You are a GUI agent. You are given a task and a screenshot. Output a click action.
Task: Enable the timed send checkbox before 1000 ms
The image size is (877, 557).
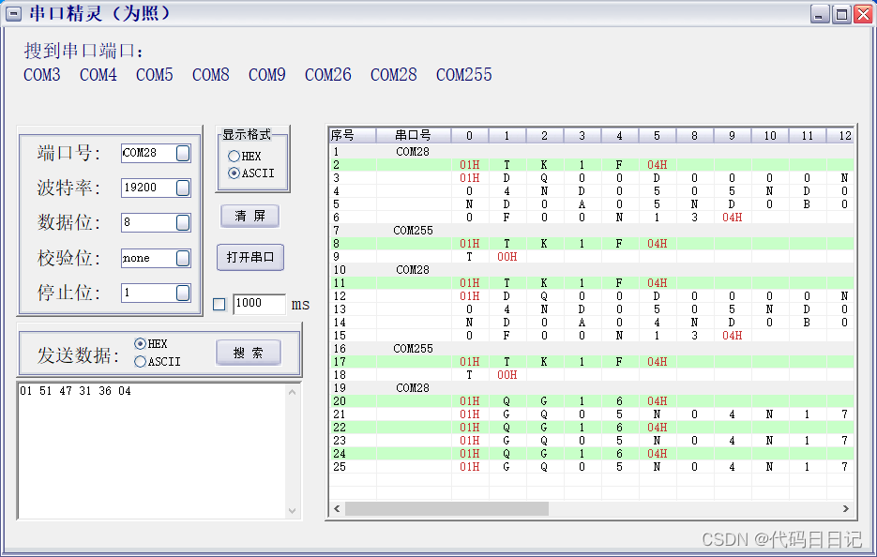219,304
